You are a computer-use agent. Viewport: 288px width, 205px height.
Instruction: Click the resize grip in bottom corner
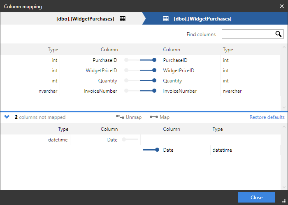coord(284,201)
